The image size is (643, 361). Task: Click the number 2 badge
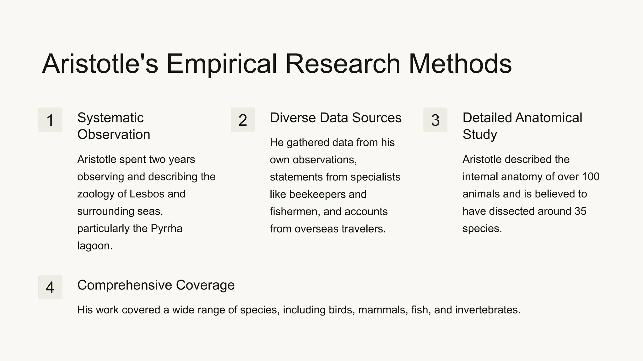point(243,120)
